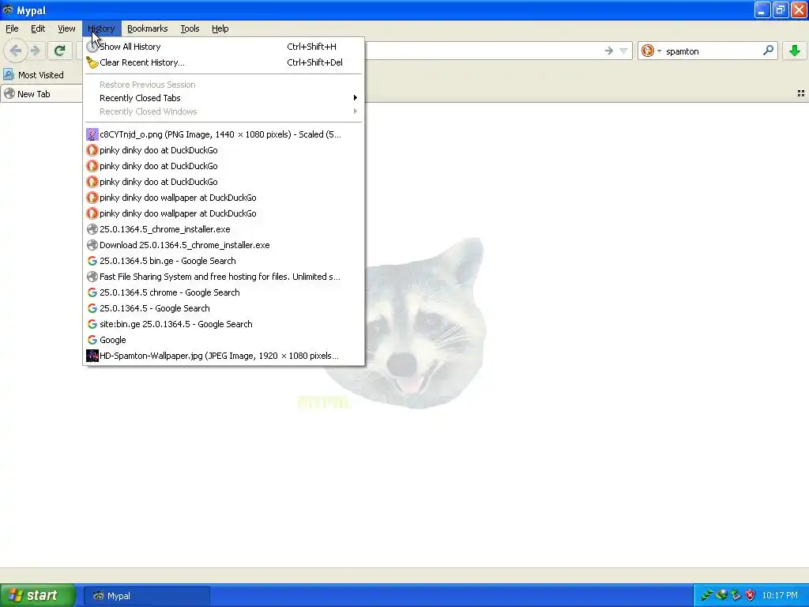Open the Help menu
Viewport: 809px width, 607px height.
tap(220, 28)
